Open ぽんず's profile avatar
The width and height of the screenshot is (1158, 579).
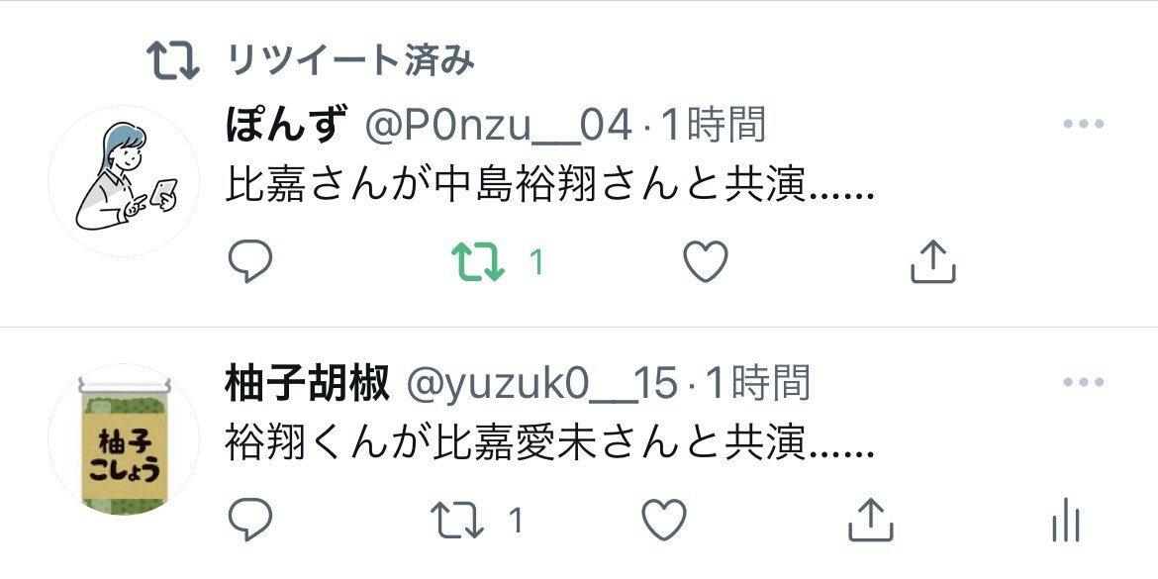[124, 181]
